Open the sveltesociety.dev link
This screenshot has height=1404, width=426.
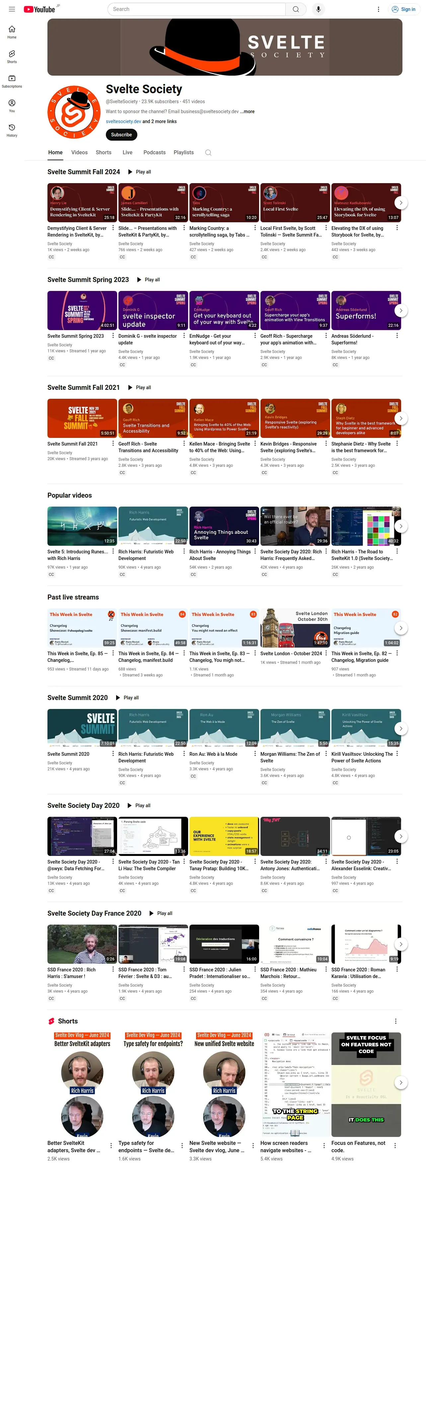point(124,121)
